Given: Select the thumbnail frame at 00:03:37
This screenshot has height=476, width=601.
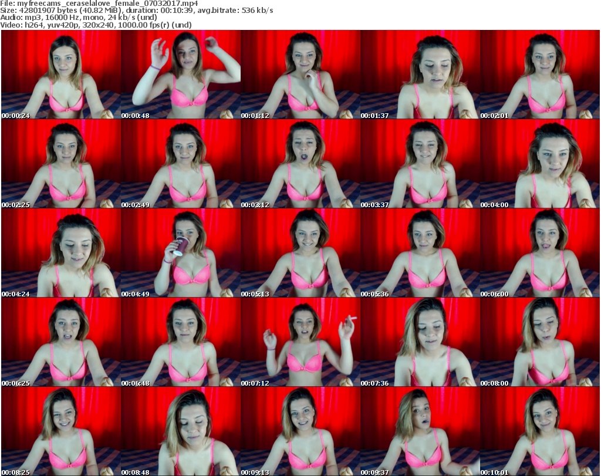Looking at the screenshot, I should click(420, 164).
